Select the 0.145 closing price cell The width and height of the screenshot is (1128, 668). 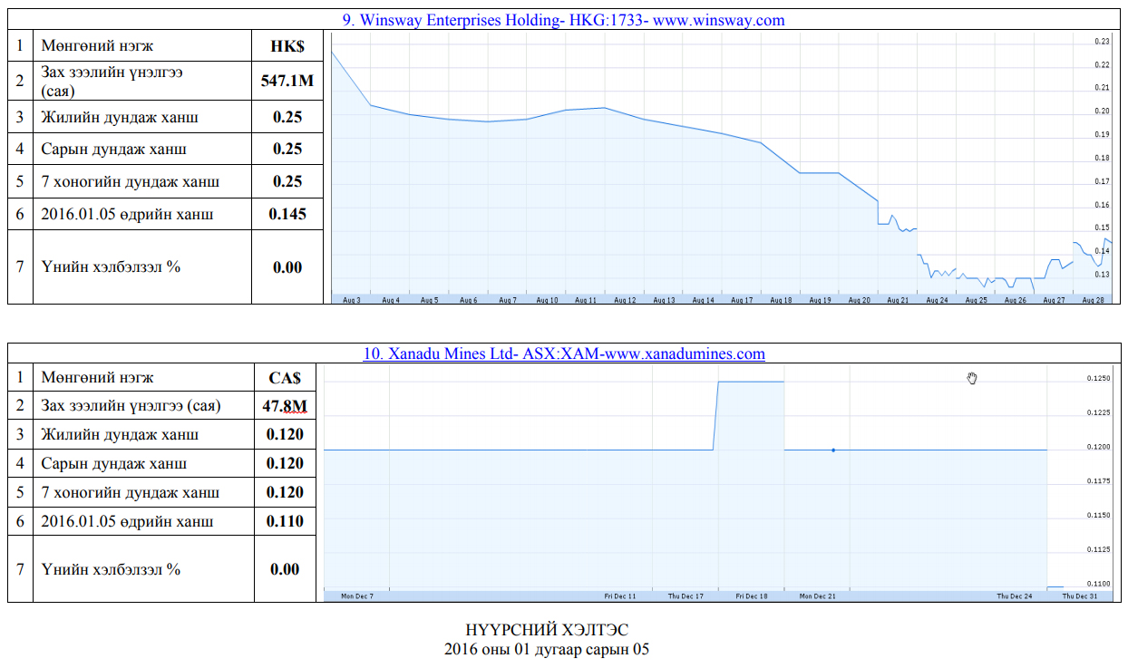click(287, 214)
